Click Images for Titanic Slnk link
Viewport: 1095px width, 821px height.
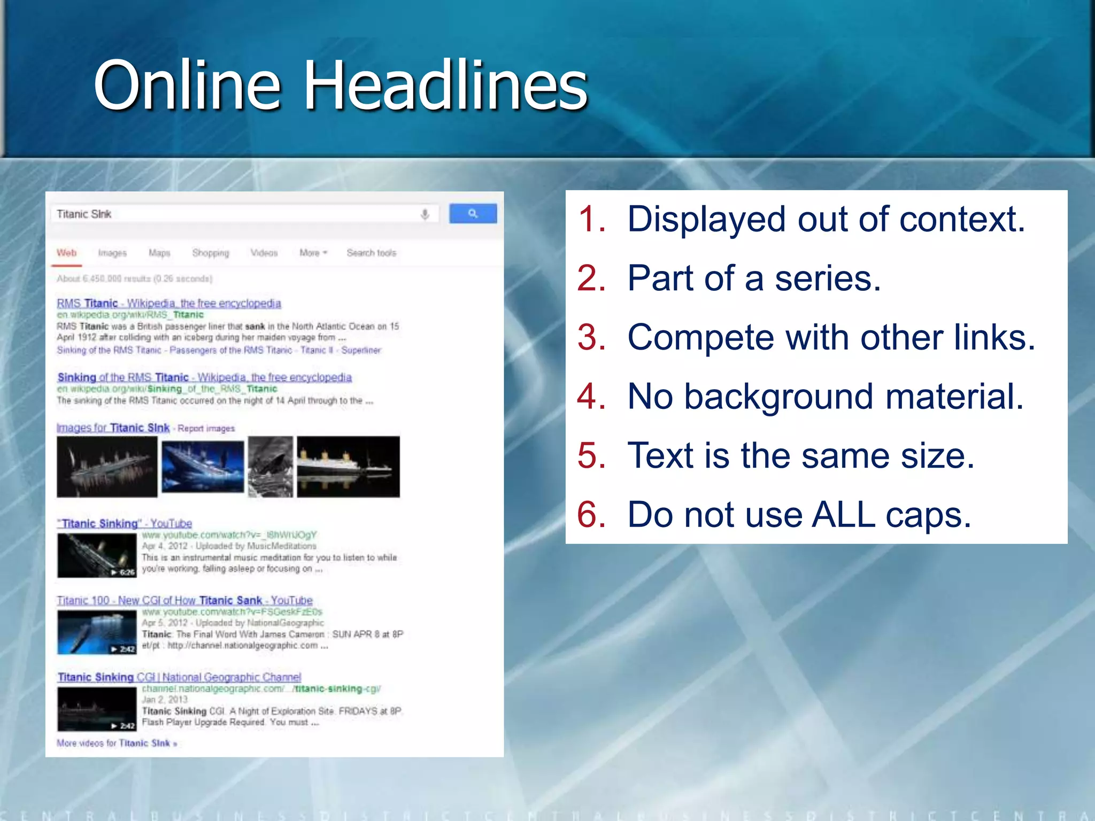point(113,428)
